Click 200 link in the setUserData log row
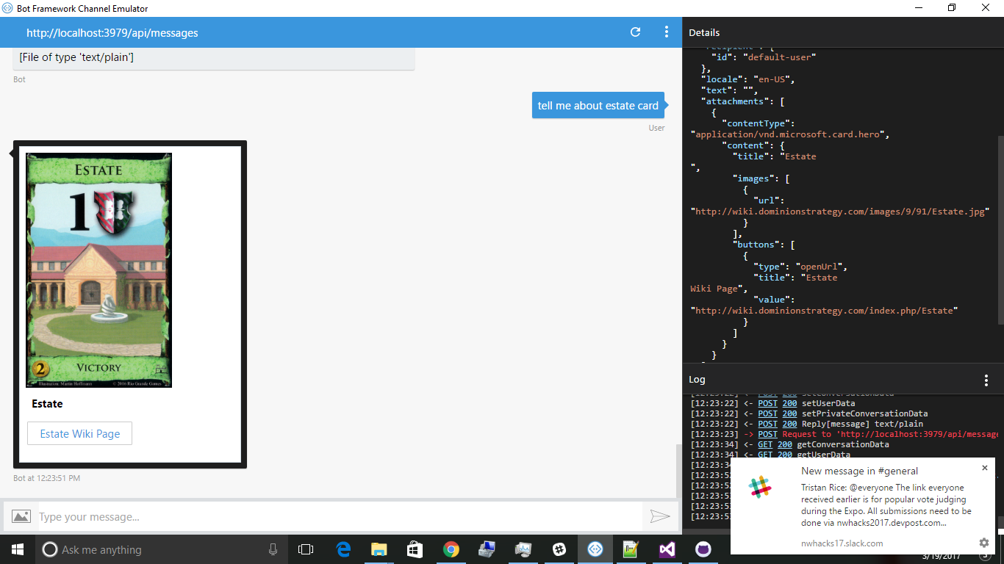The width and height of the screenshot is (1004, 564). point(789,403)
